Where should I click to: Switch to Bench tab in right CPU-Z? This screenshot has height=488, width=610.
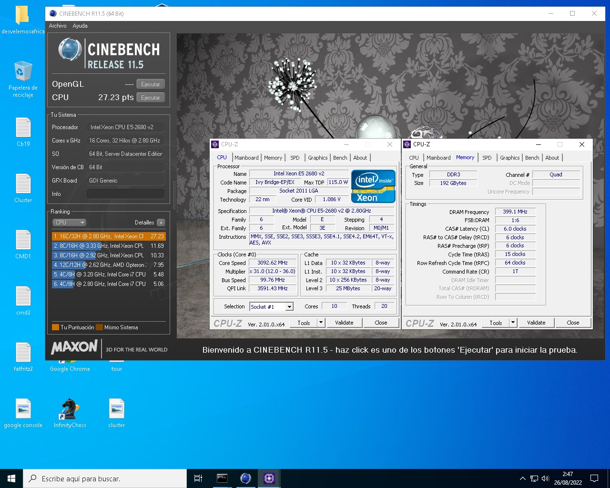coord(532,158)
